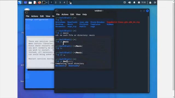Click the 'Package configuration' heading text
This screenshot has height=98, width=175.
(x=37, y=20)
